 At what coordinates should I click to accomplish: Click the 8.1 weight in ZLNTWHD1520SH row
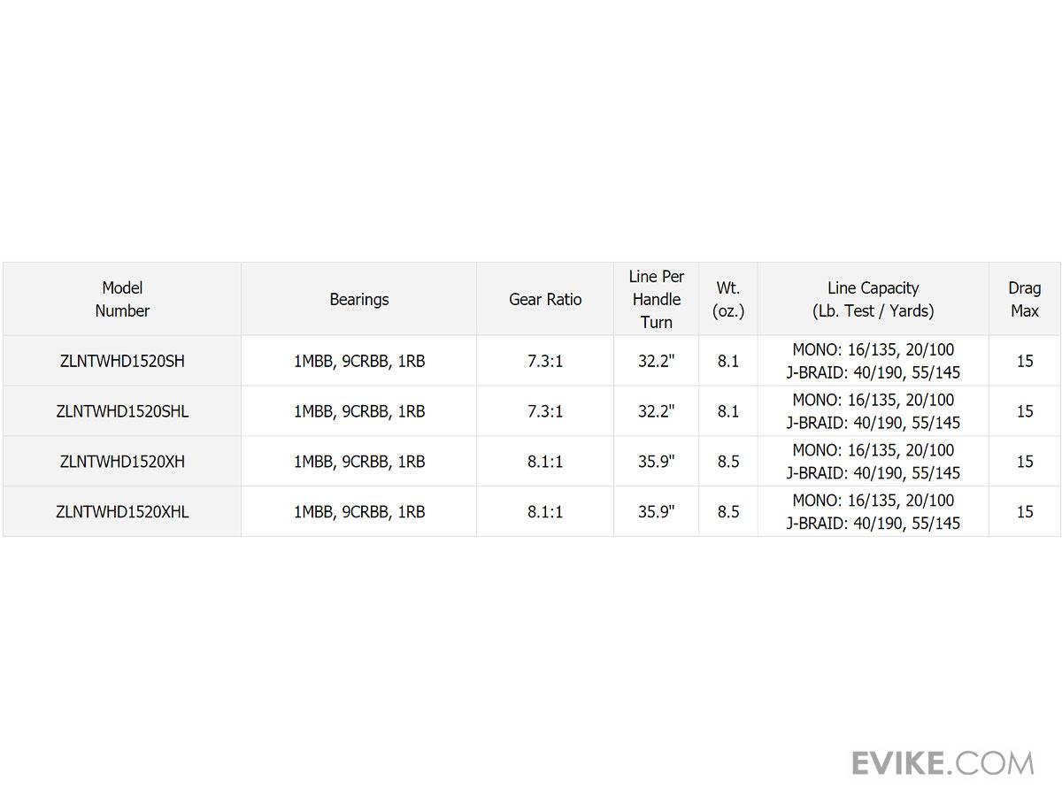coord(728,361)
